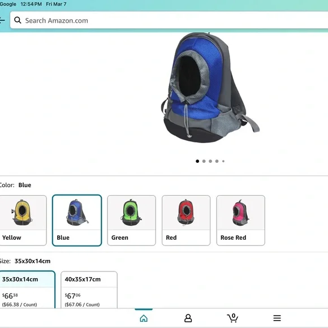Tap the blue pet carrier product image
This screenshot has width=328, height=328.
210,88
